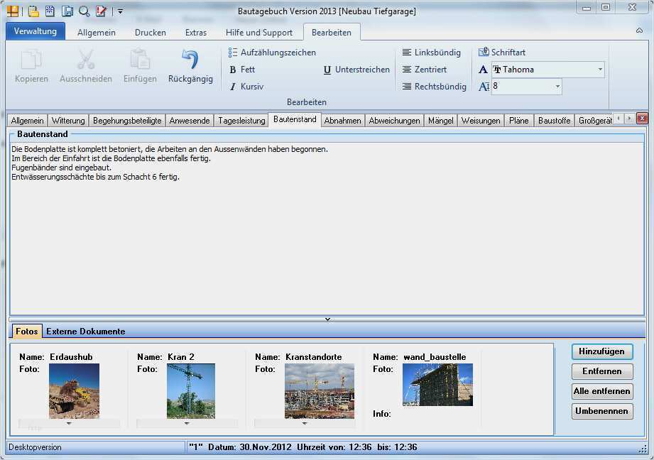Open the Tahoma font name dropdown
Screen dimensions: 654x460
pos(600,70)
